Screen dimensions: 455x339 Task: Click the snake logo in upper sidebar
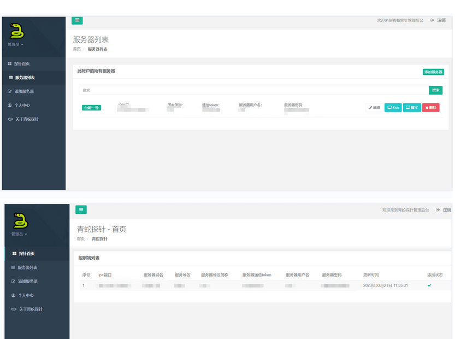[x=17, y=31]
